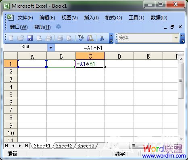Click the New blank workbook icon
The width and height of the screenshot is (188, 160).
coord(11,38)
